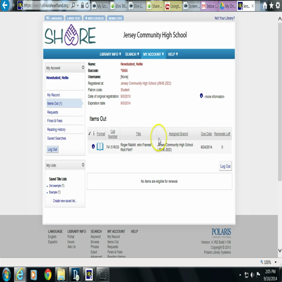Open the Windows Start button
This screenshot has width=282, height=282.
(x=6, y=275)
